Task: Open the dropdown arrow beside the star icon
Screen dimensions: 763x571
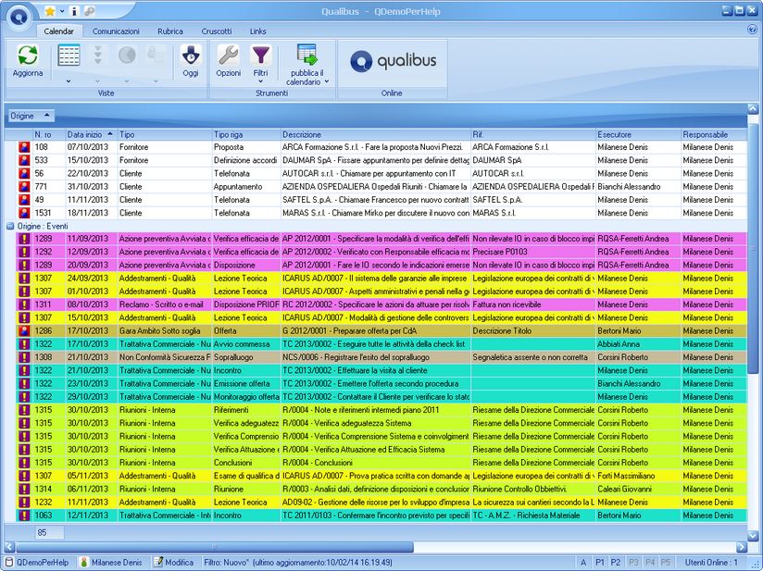Action: click(x=62, y=11)
